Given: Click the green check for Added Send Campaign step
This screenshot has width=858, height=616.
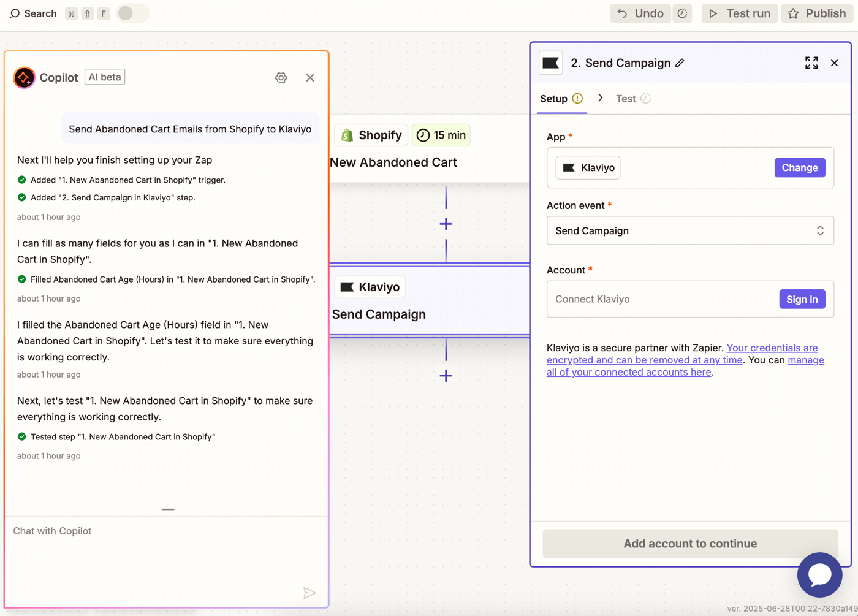Looking at the screenshot, I should pyautogui.click(x=22, y=198).
